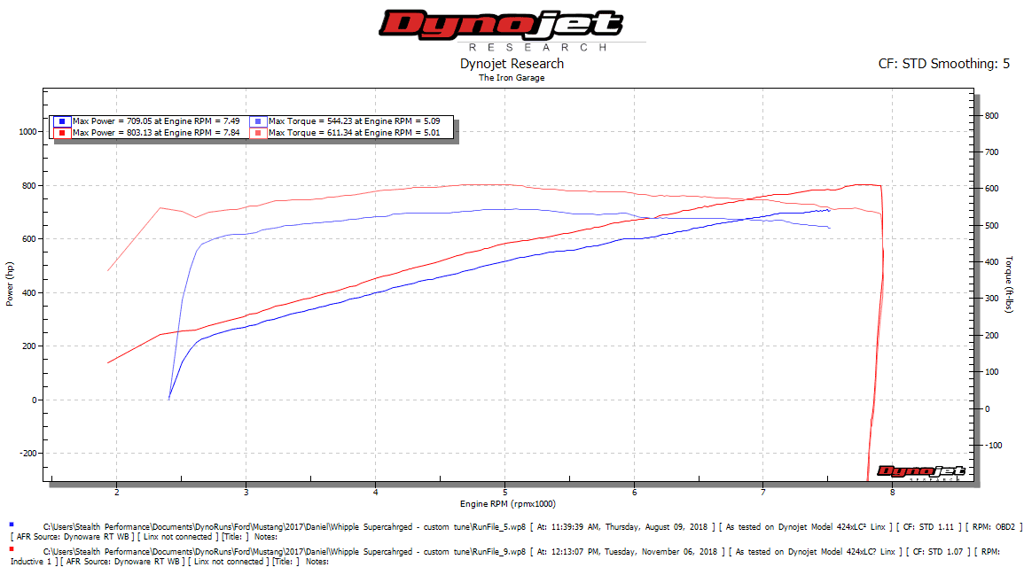Select legend text "Max Torque = 544.23 at Engine RPM = 5.09"
The width and height of the screenshot is (1024, 575).
[354, 121]
